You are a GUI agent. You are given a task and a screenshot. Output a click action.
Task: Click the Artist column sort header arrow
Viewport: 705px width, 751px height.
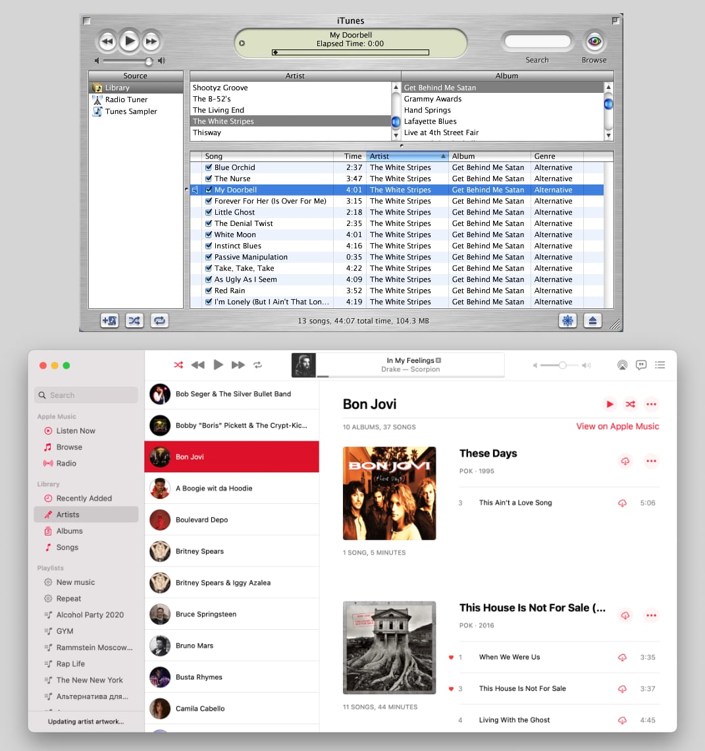coord(443,157)
